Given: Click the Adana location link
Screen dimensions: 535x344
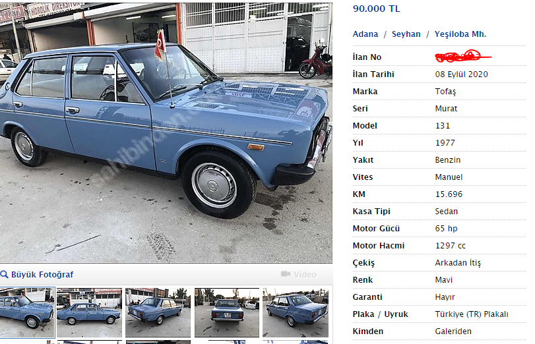Looking at the screenshot, I should (x=365, y=34).
